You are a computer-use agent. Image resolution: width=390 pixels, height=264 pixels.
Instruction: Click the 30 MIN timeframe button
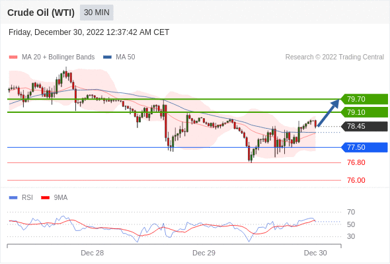click(x=97, y=13)
